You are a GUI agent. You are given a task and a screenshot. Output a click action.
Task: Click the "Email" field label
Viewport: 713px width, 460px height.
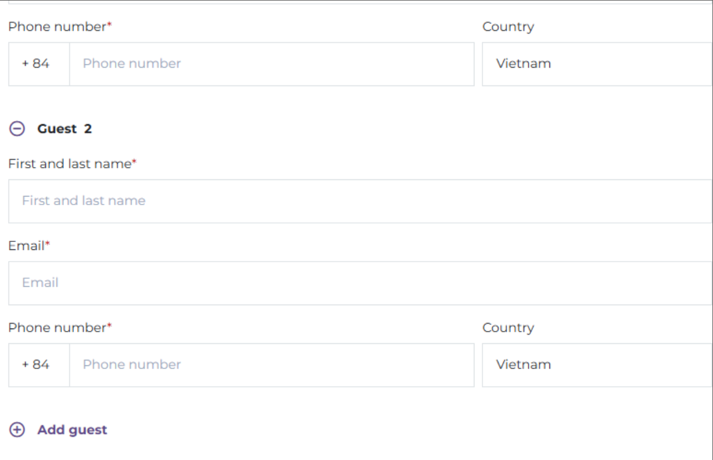(x=26, y=246)
